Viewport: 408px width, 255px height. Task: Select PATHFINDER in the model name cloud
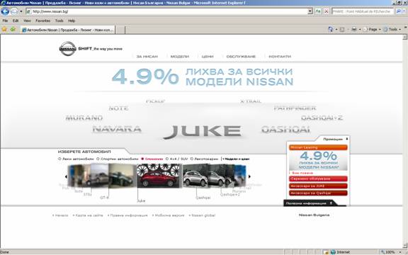[x=295, y=108]
